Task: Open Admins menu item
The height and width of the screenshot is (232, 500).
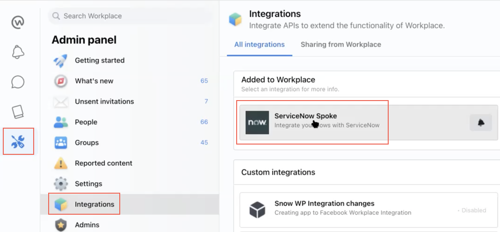Action: point(130,225)
